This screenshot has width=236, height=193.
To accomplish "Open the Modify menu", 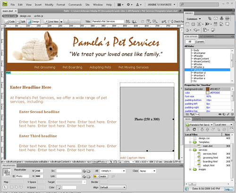I will coord(49,5).
